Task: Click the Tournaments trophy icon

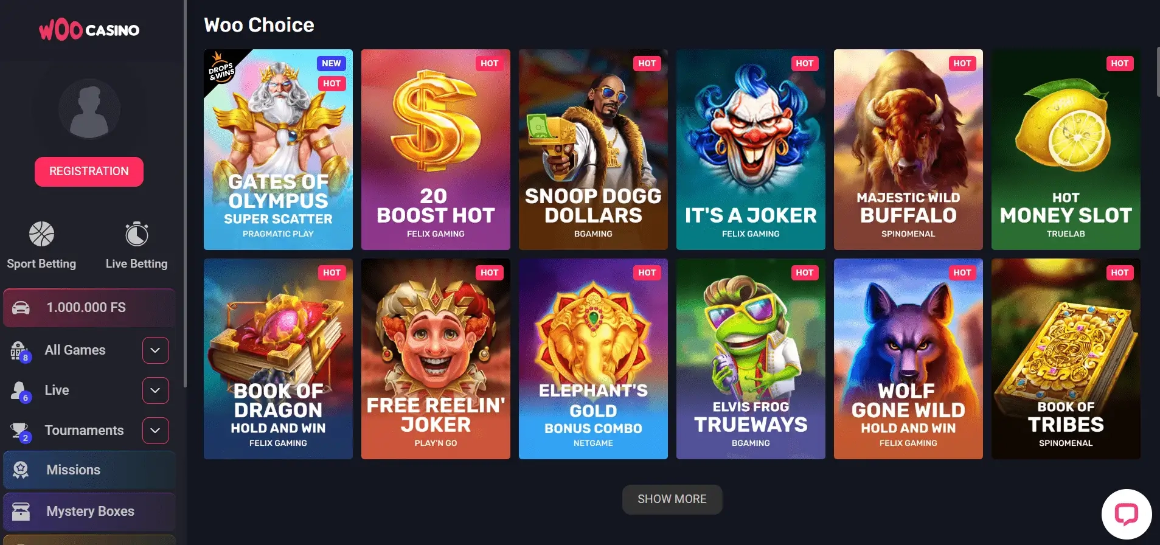Action: point(20,431)
